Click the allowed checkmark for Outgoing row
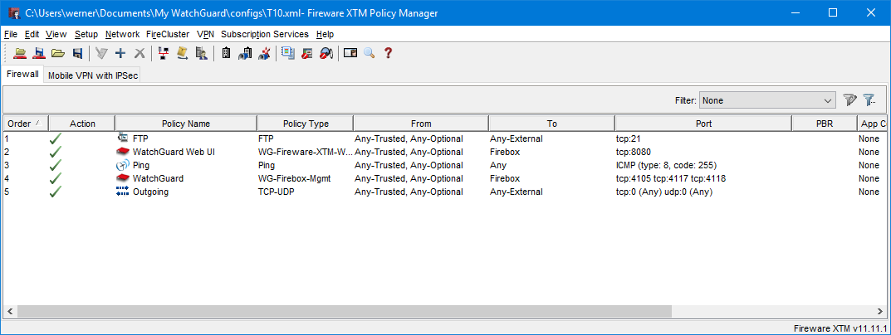891x335 pixels. click(x=55, y=192)
